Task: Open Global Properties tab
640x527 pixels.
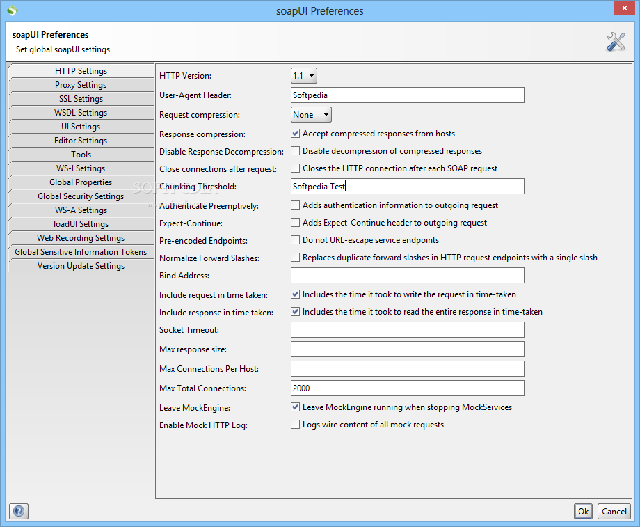Action: coord(81,182)
